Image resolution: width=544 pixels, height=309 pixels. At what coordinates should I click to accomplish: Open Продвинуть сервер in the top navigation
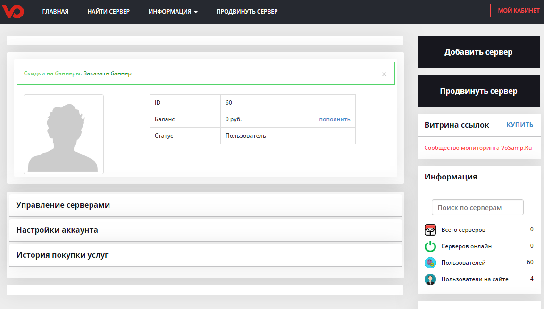(x=247, y=12)
